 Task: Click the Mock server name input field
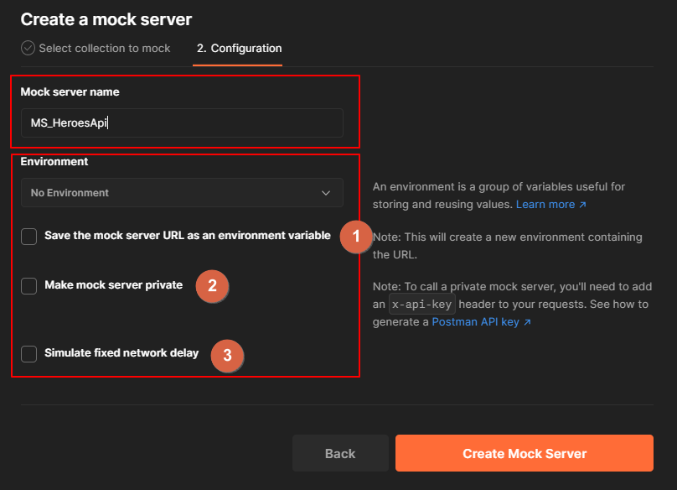point(182,122)
